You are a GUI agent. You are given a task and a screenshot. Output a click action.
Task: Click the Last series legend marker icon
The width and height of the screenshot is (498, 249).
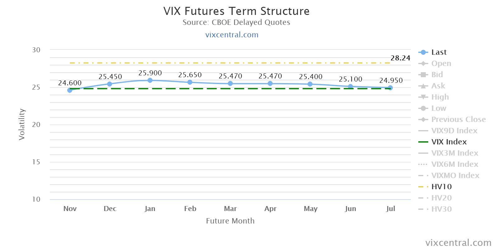click(x=423, y=52)
